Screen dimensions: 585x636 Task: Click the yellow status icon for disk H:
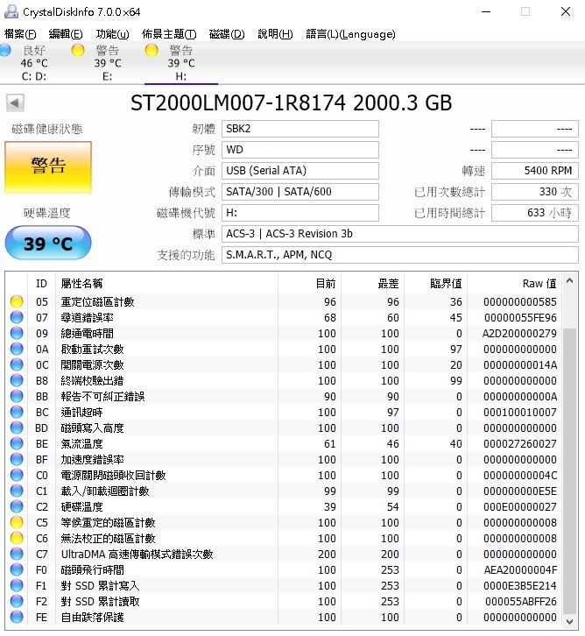(152, 50)
